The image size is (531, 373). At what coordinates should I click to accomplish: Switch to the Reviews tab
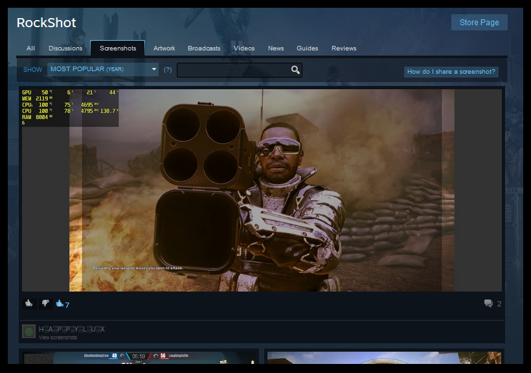click(x=344, y=48)
